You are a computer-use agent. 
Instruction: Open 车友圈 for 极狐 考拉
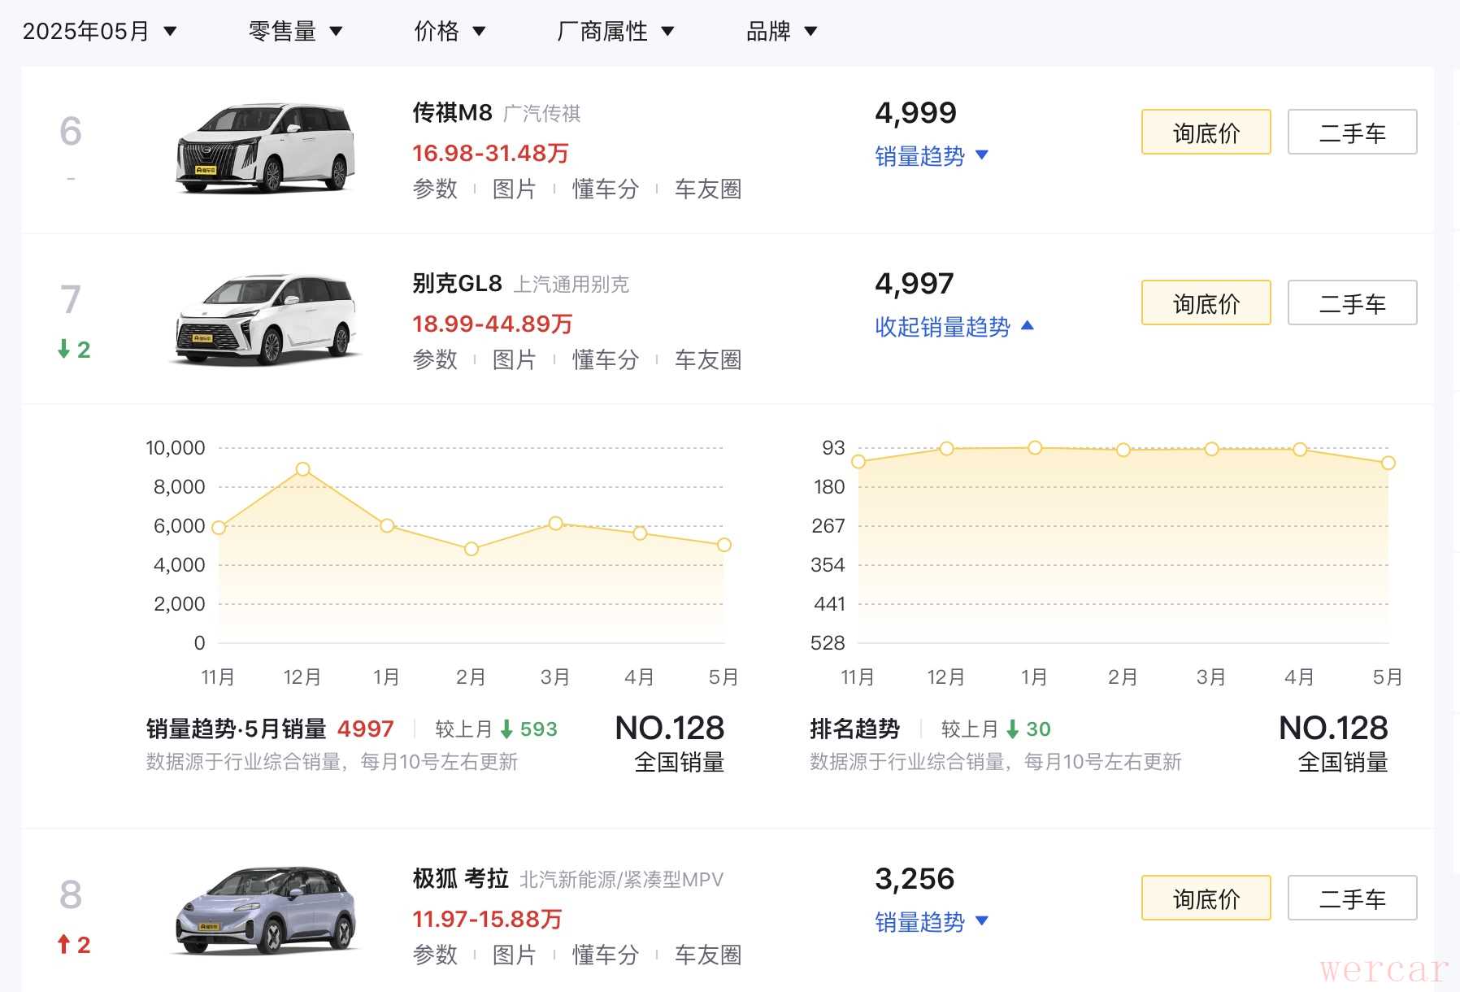tap(708, 955)
